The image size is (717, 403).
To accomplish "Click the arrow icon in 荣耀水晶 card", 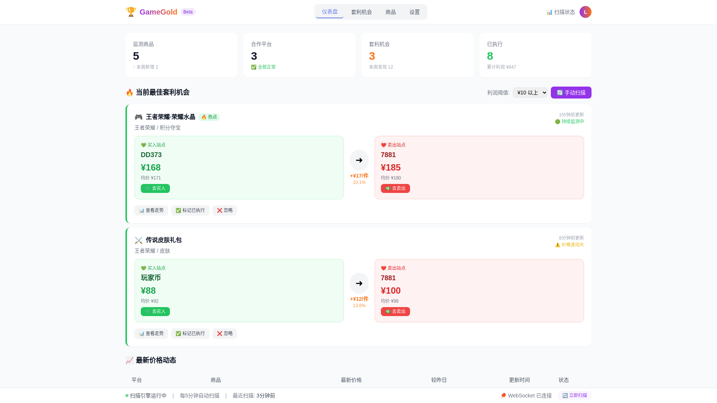I will coord(359,160).
